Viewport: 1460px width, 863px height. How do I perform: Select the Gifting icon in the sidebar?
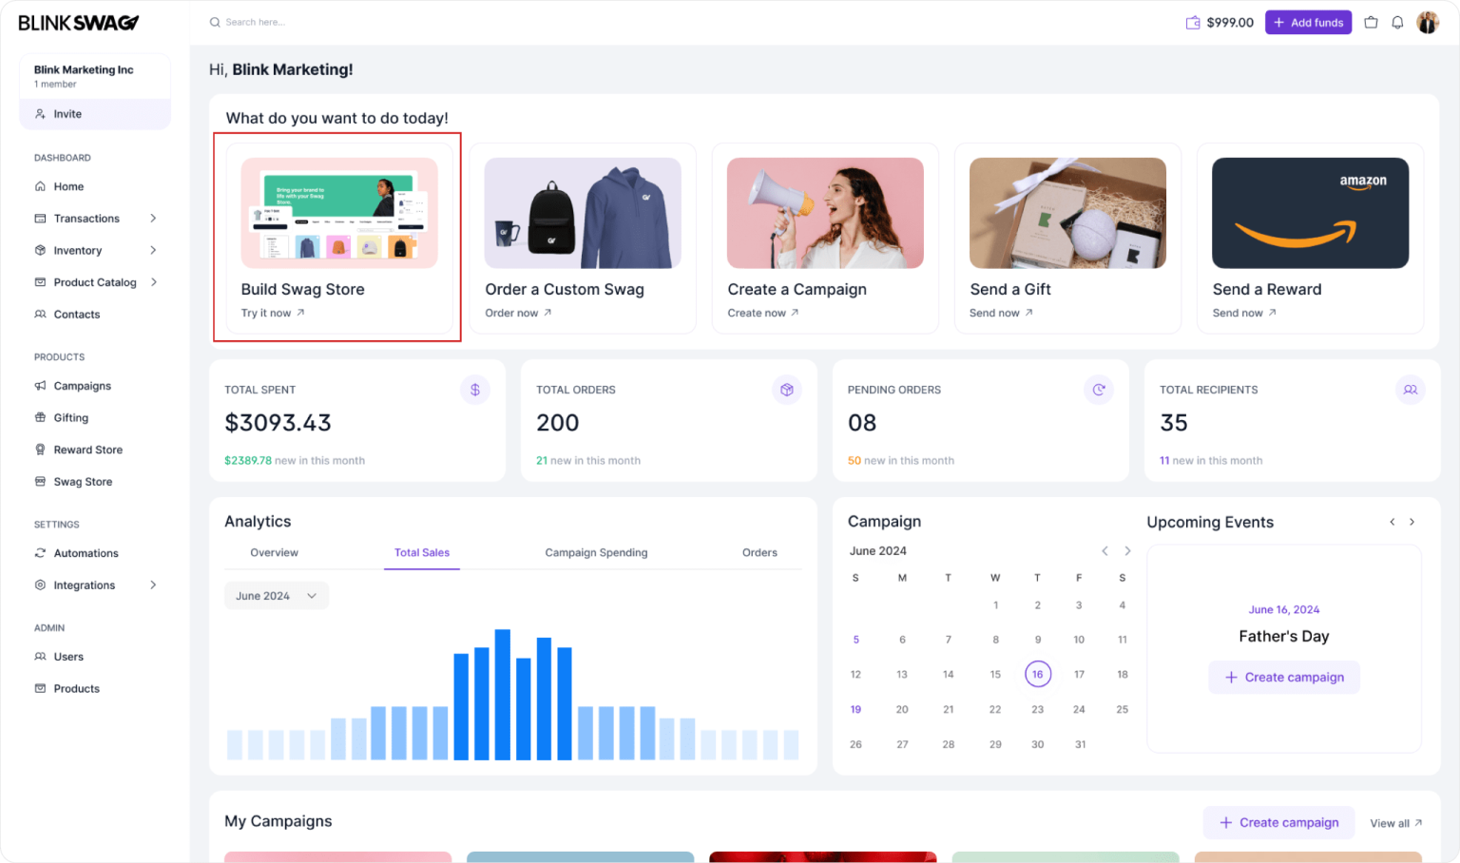point(39,417)
